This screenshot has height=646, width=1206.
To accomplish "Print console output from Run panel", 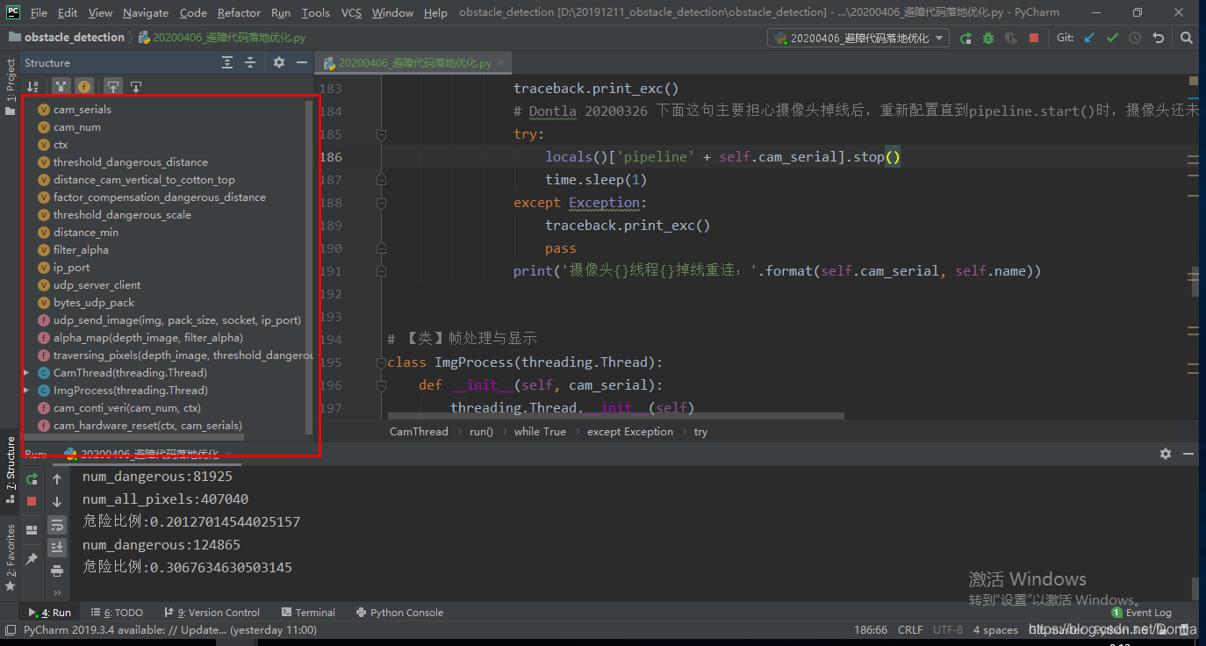I will [x=57, y=570].
